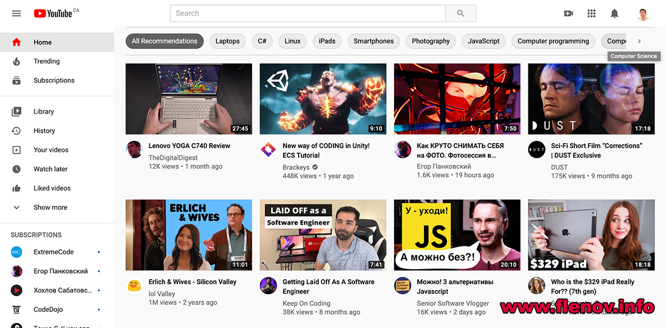Click DUST channel avatar
The width and height of the screenshot is (666, 328).
tap(537, 149)
